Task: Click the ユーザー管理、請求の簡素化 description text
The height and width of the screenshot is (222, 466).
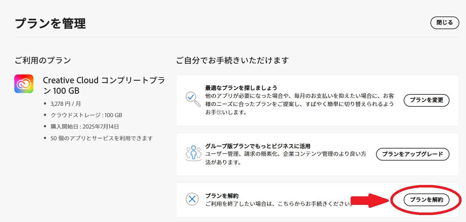Action: (285, 158)
